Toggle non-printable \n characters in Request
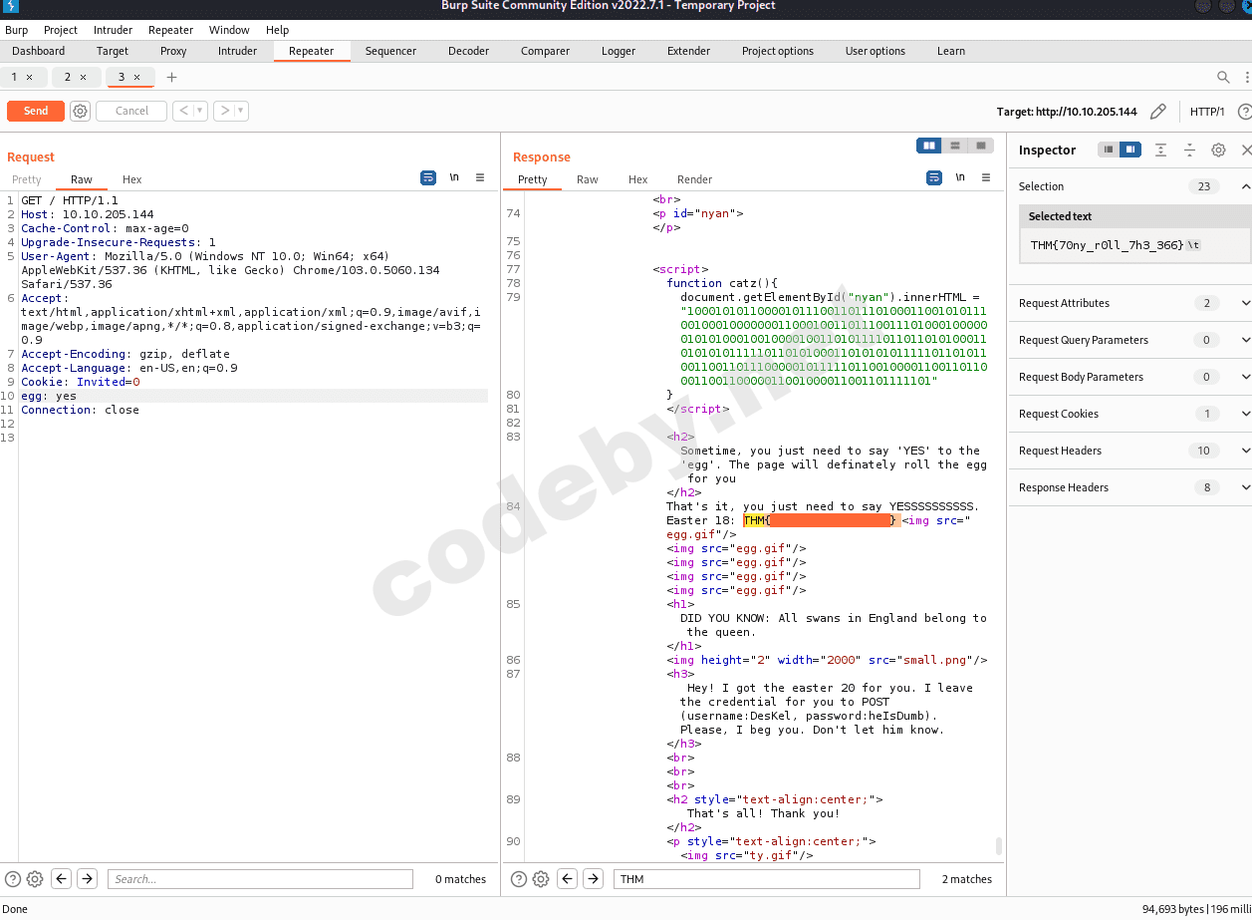 [454, 178]
